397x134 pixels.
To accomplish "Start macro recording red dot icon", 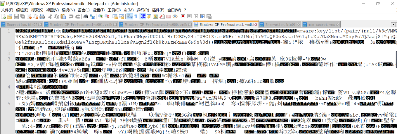I will 183,16.
